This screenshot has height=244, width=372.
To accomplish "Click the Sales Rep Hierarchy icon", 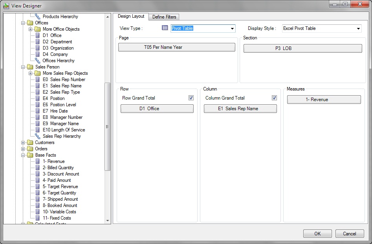I will (38, 136).
